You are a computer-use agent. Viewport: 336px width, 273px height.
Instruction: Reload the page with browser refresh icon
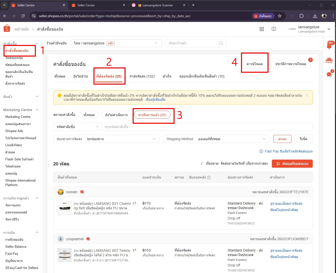pos(23,16)
